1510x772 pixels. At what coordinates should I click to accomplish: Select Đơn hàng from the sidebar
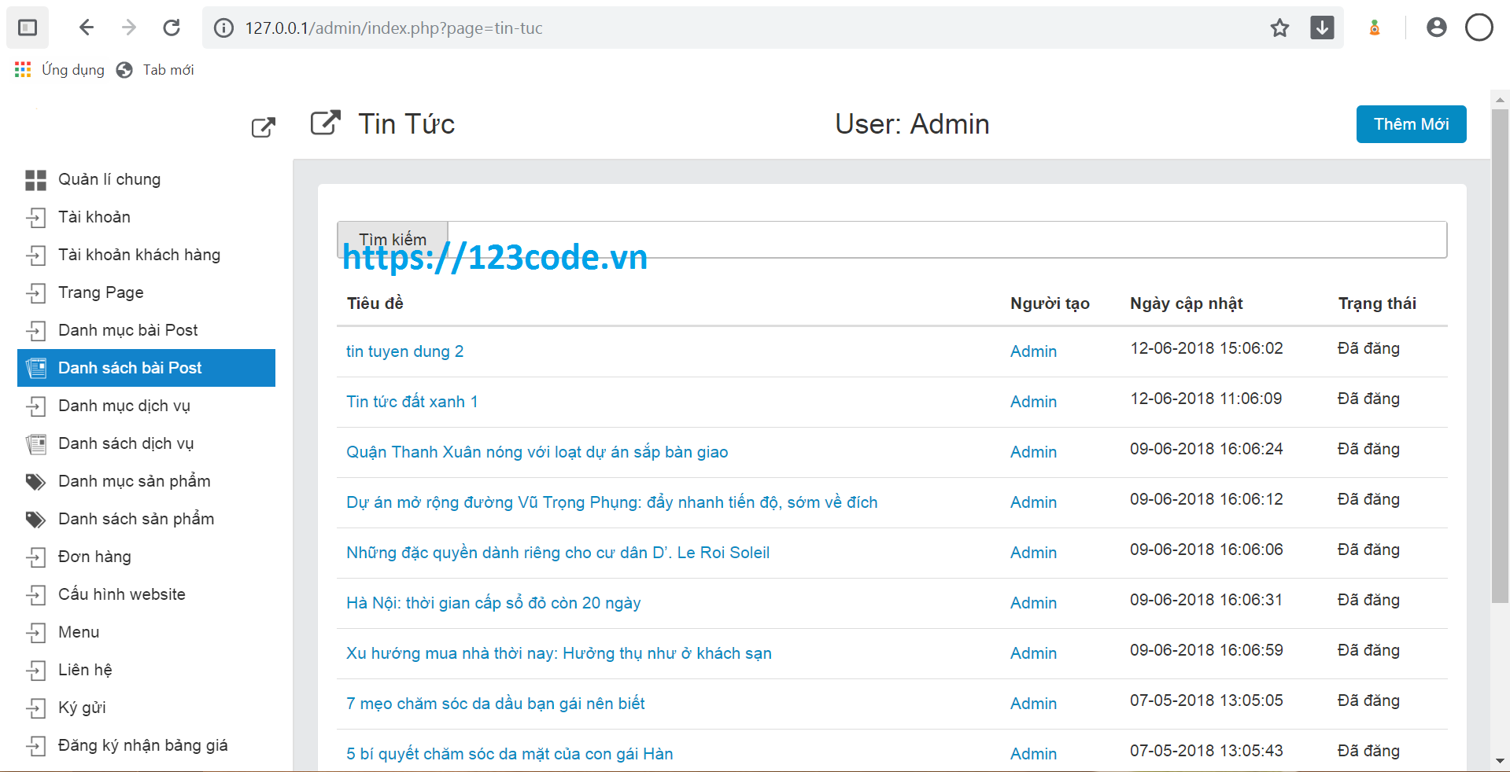coord(94,557)
